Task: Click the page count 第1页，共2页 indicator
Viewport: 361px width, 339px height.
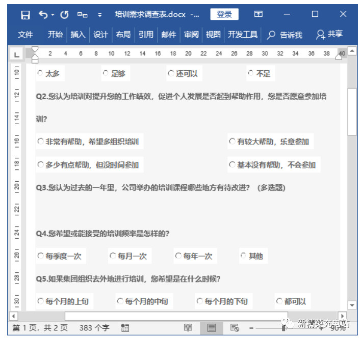Action: point(40,328)
